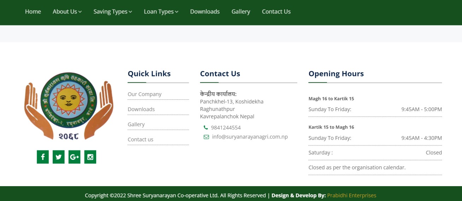Open the Facebook social icon
The image size is (462, 201).
click(x=43, y=157)
